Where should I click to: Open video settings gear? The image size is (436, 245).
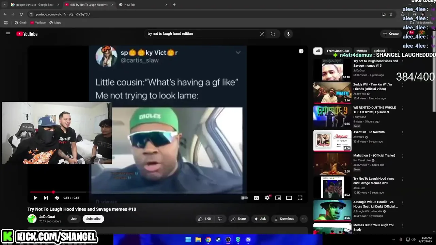coord(267,198)
